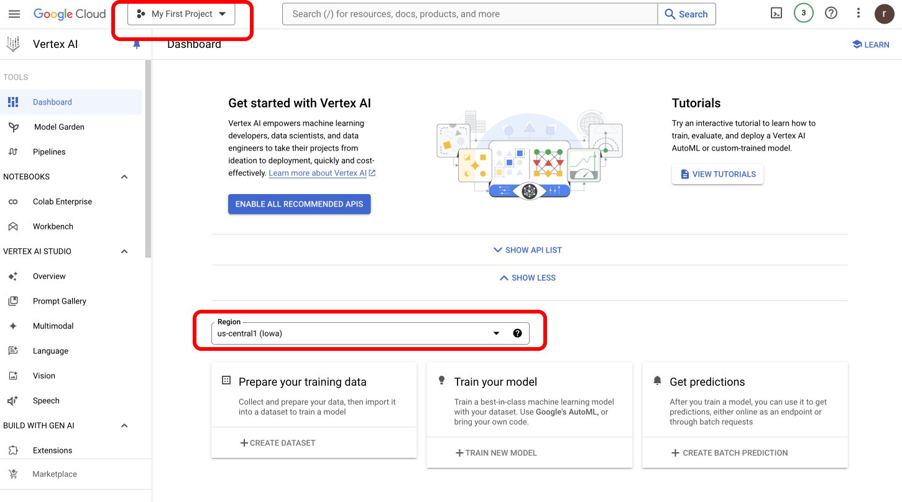Open the Region us-central1 dropdown

(x=370, y=333)
